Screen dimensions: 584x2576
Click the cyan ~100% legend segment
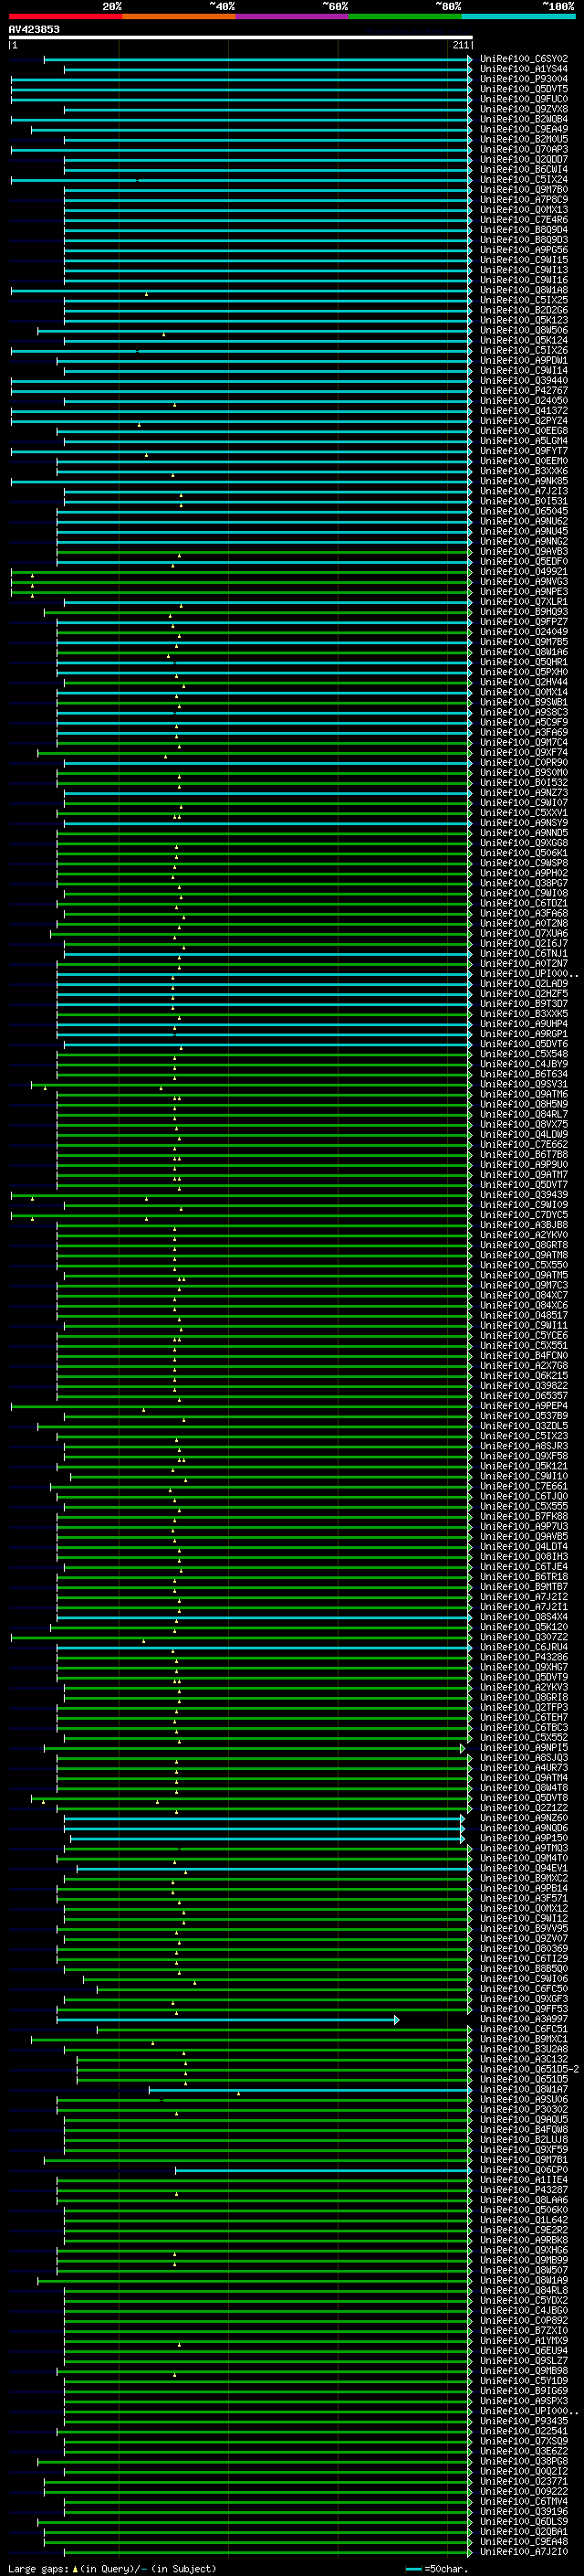tap(518, 16)
